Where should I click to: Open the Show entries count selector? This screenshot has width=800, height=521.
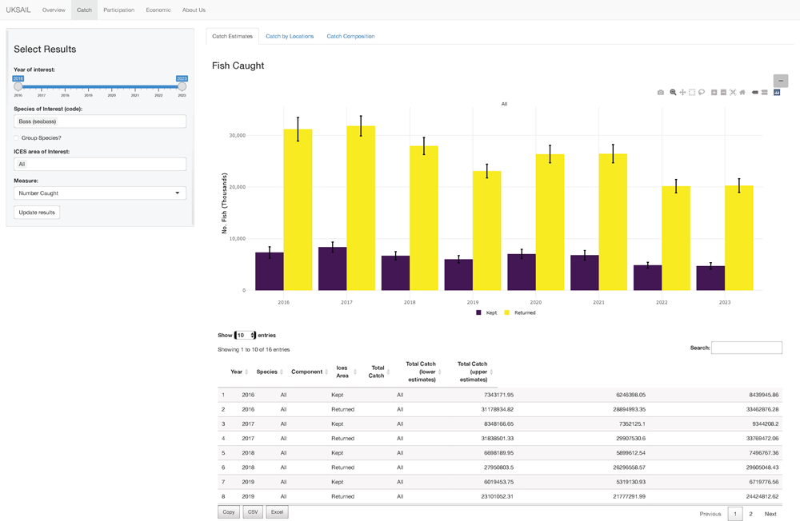click(x=246, y=336)
